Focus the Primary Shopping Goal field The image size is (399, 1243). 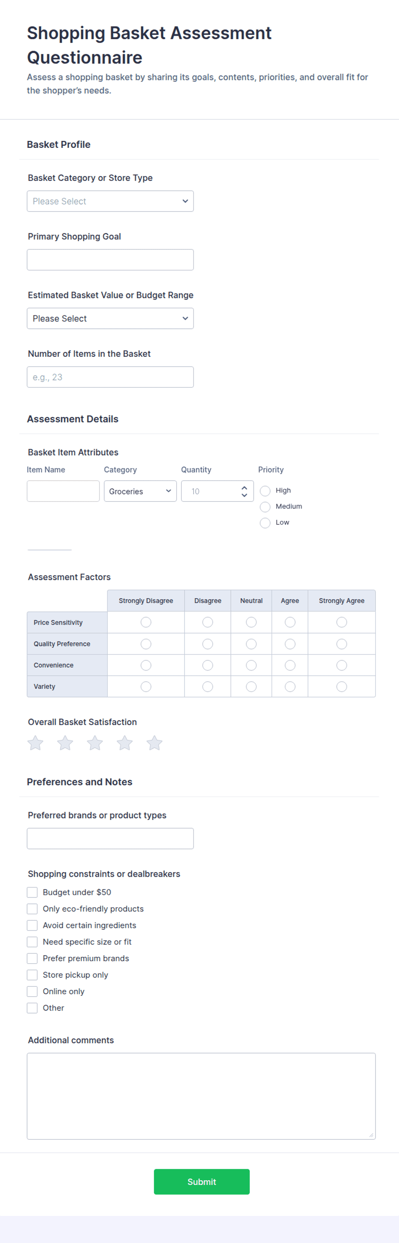[110, 260]
